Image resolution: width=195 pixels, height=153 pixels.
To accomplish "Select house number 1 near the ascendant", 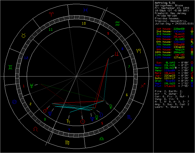I will pos(24,86).
